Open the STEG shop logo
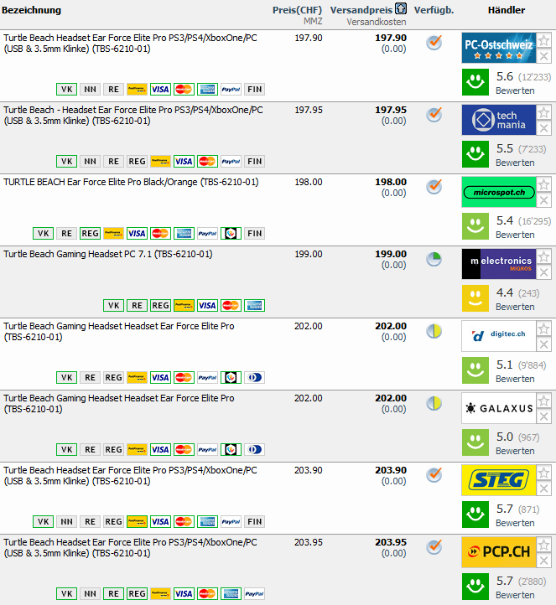The width and height of the screenshot is (556, 605). (498, 480)
